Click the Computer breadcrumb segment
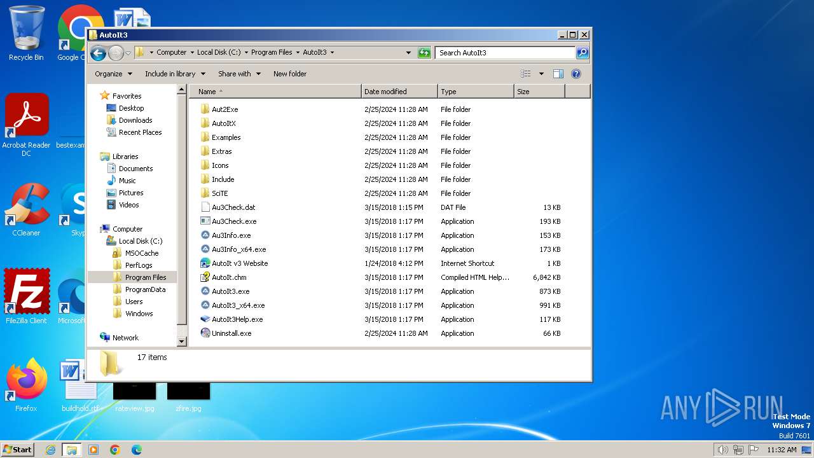The width and height of the screenshot is (814, 458). [172, 53]
